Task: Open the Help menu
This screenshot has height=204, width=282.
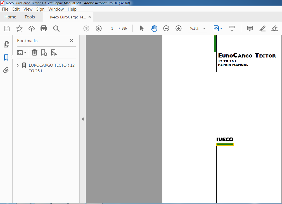Action: [72, 9]
